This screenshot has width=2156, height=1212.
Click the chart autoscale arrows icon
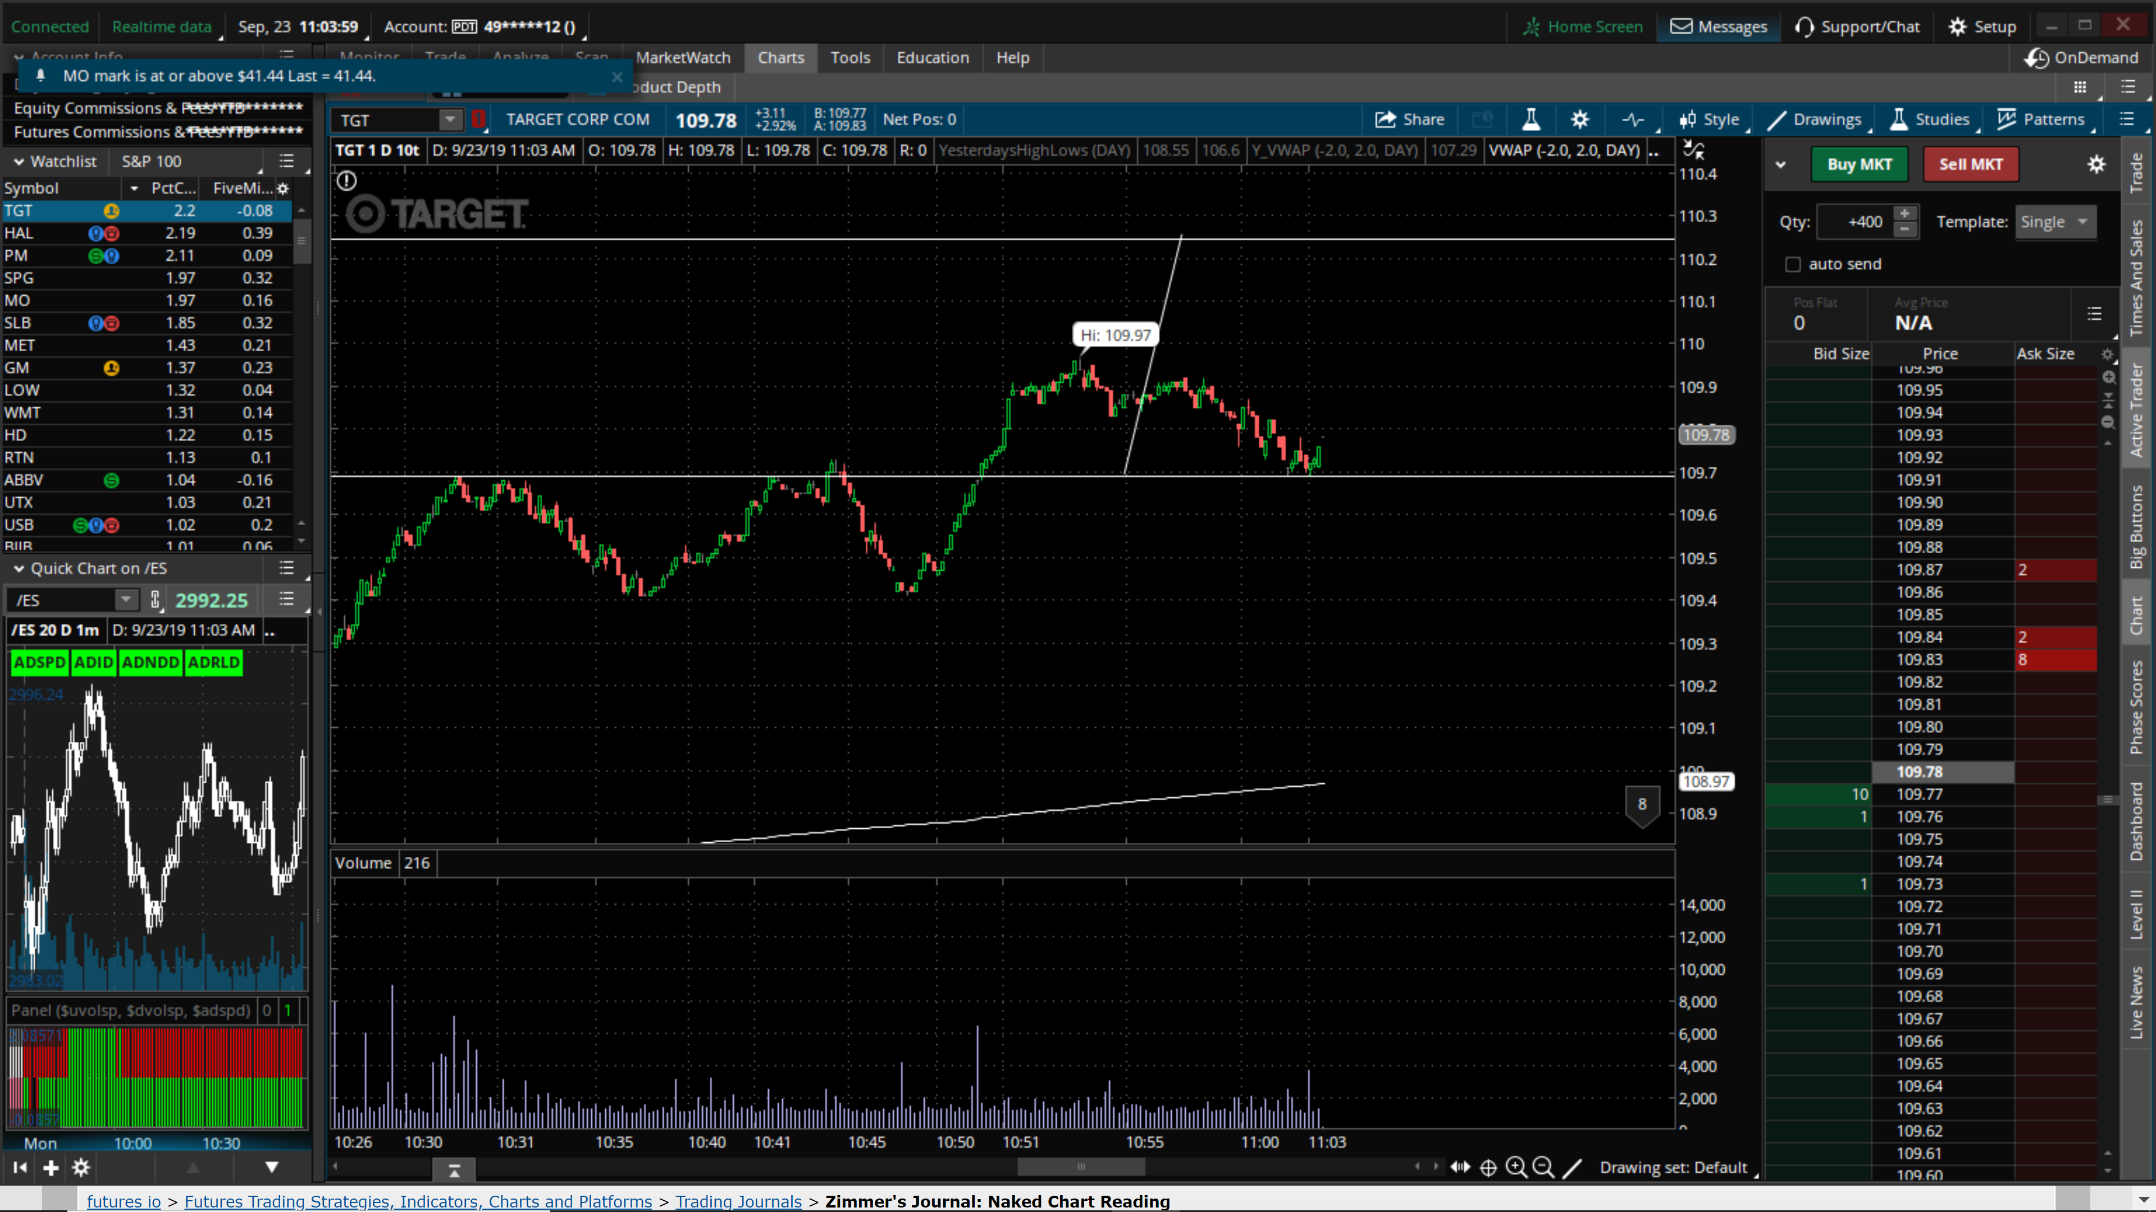[1693, 150]
